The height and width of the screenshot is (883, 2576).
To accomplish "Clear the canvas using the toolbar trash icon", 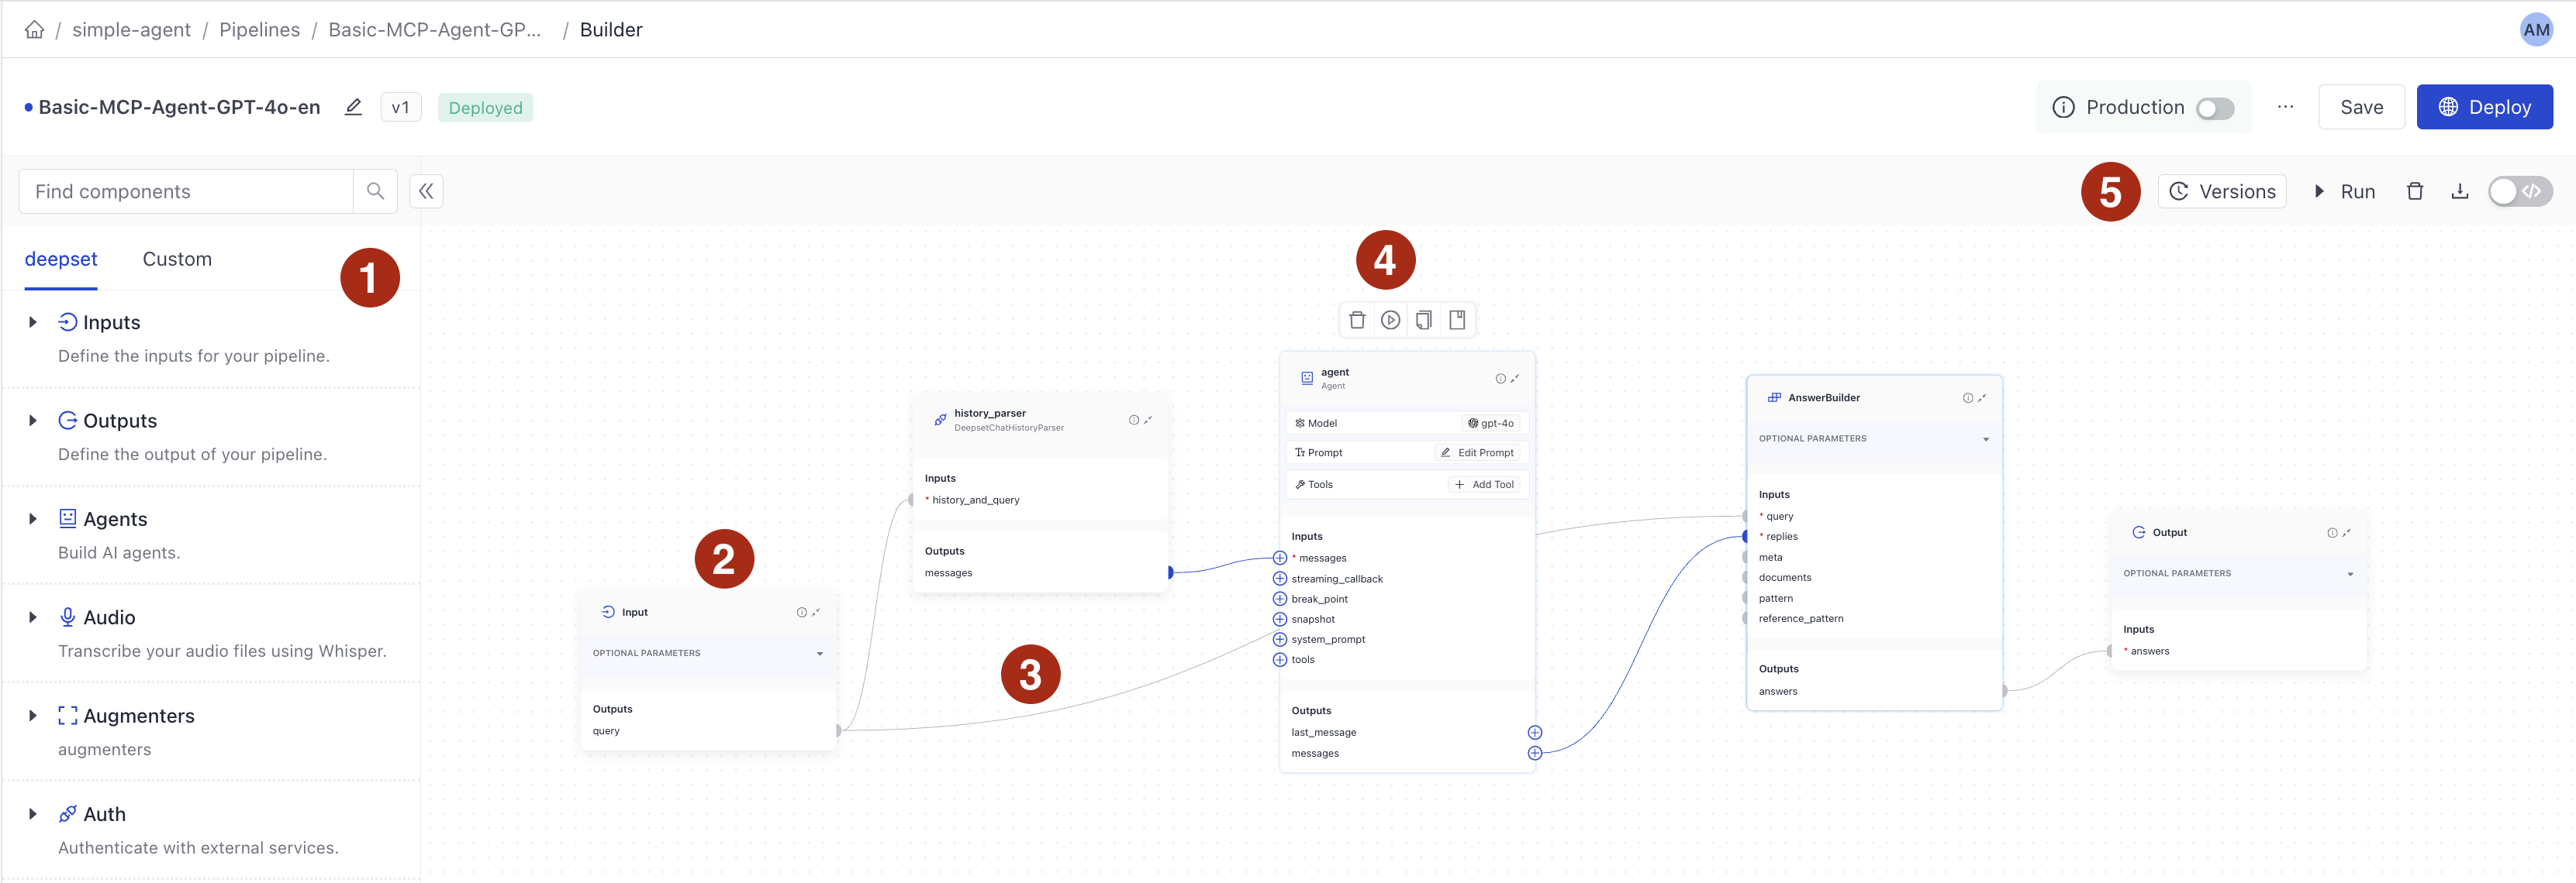I will click(x=2414, y=191).
